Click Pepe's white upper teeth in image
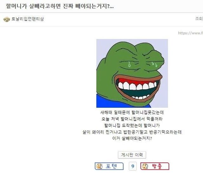 tap(137, 86)
